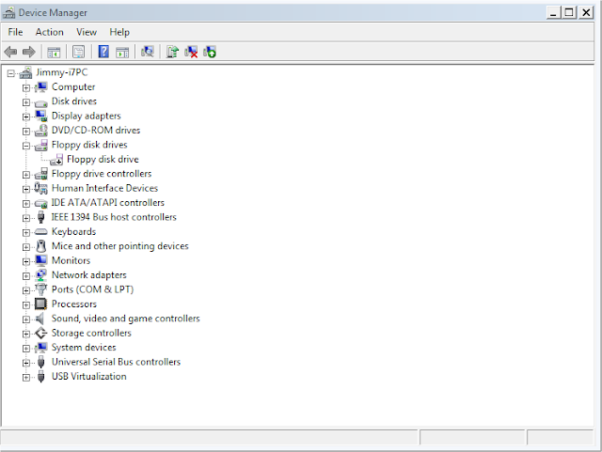The height and width of the screenshot is (452, 602).
Task: Click the Ports (COM & LPT) connector icon
Action: 40,289
